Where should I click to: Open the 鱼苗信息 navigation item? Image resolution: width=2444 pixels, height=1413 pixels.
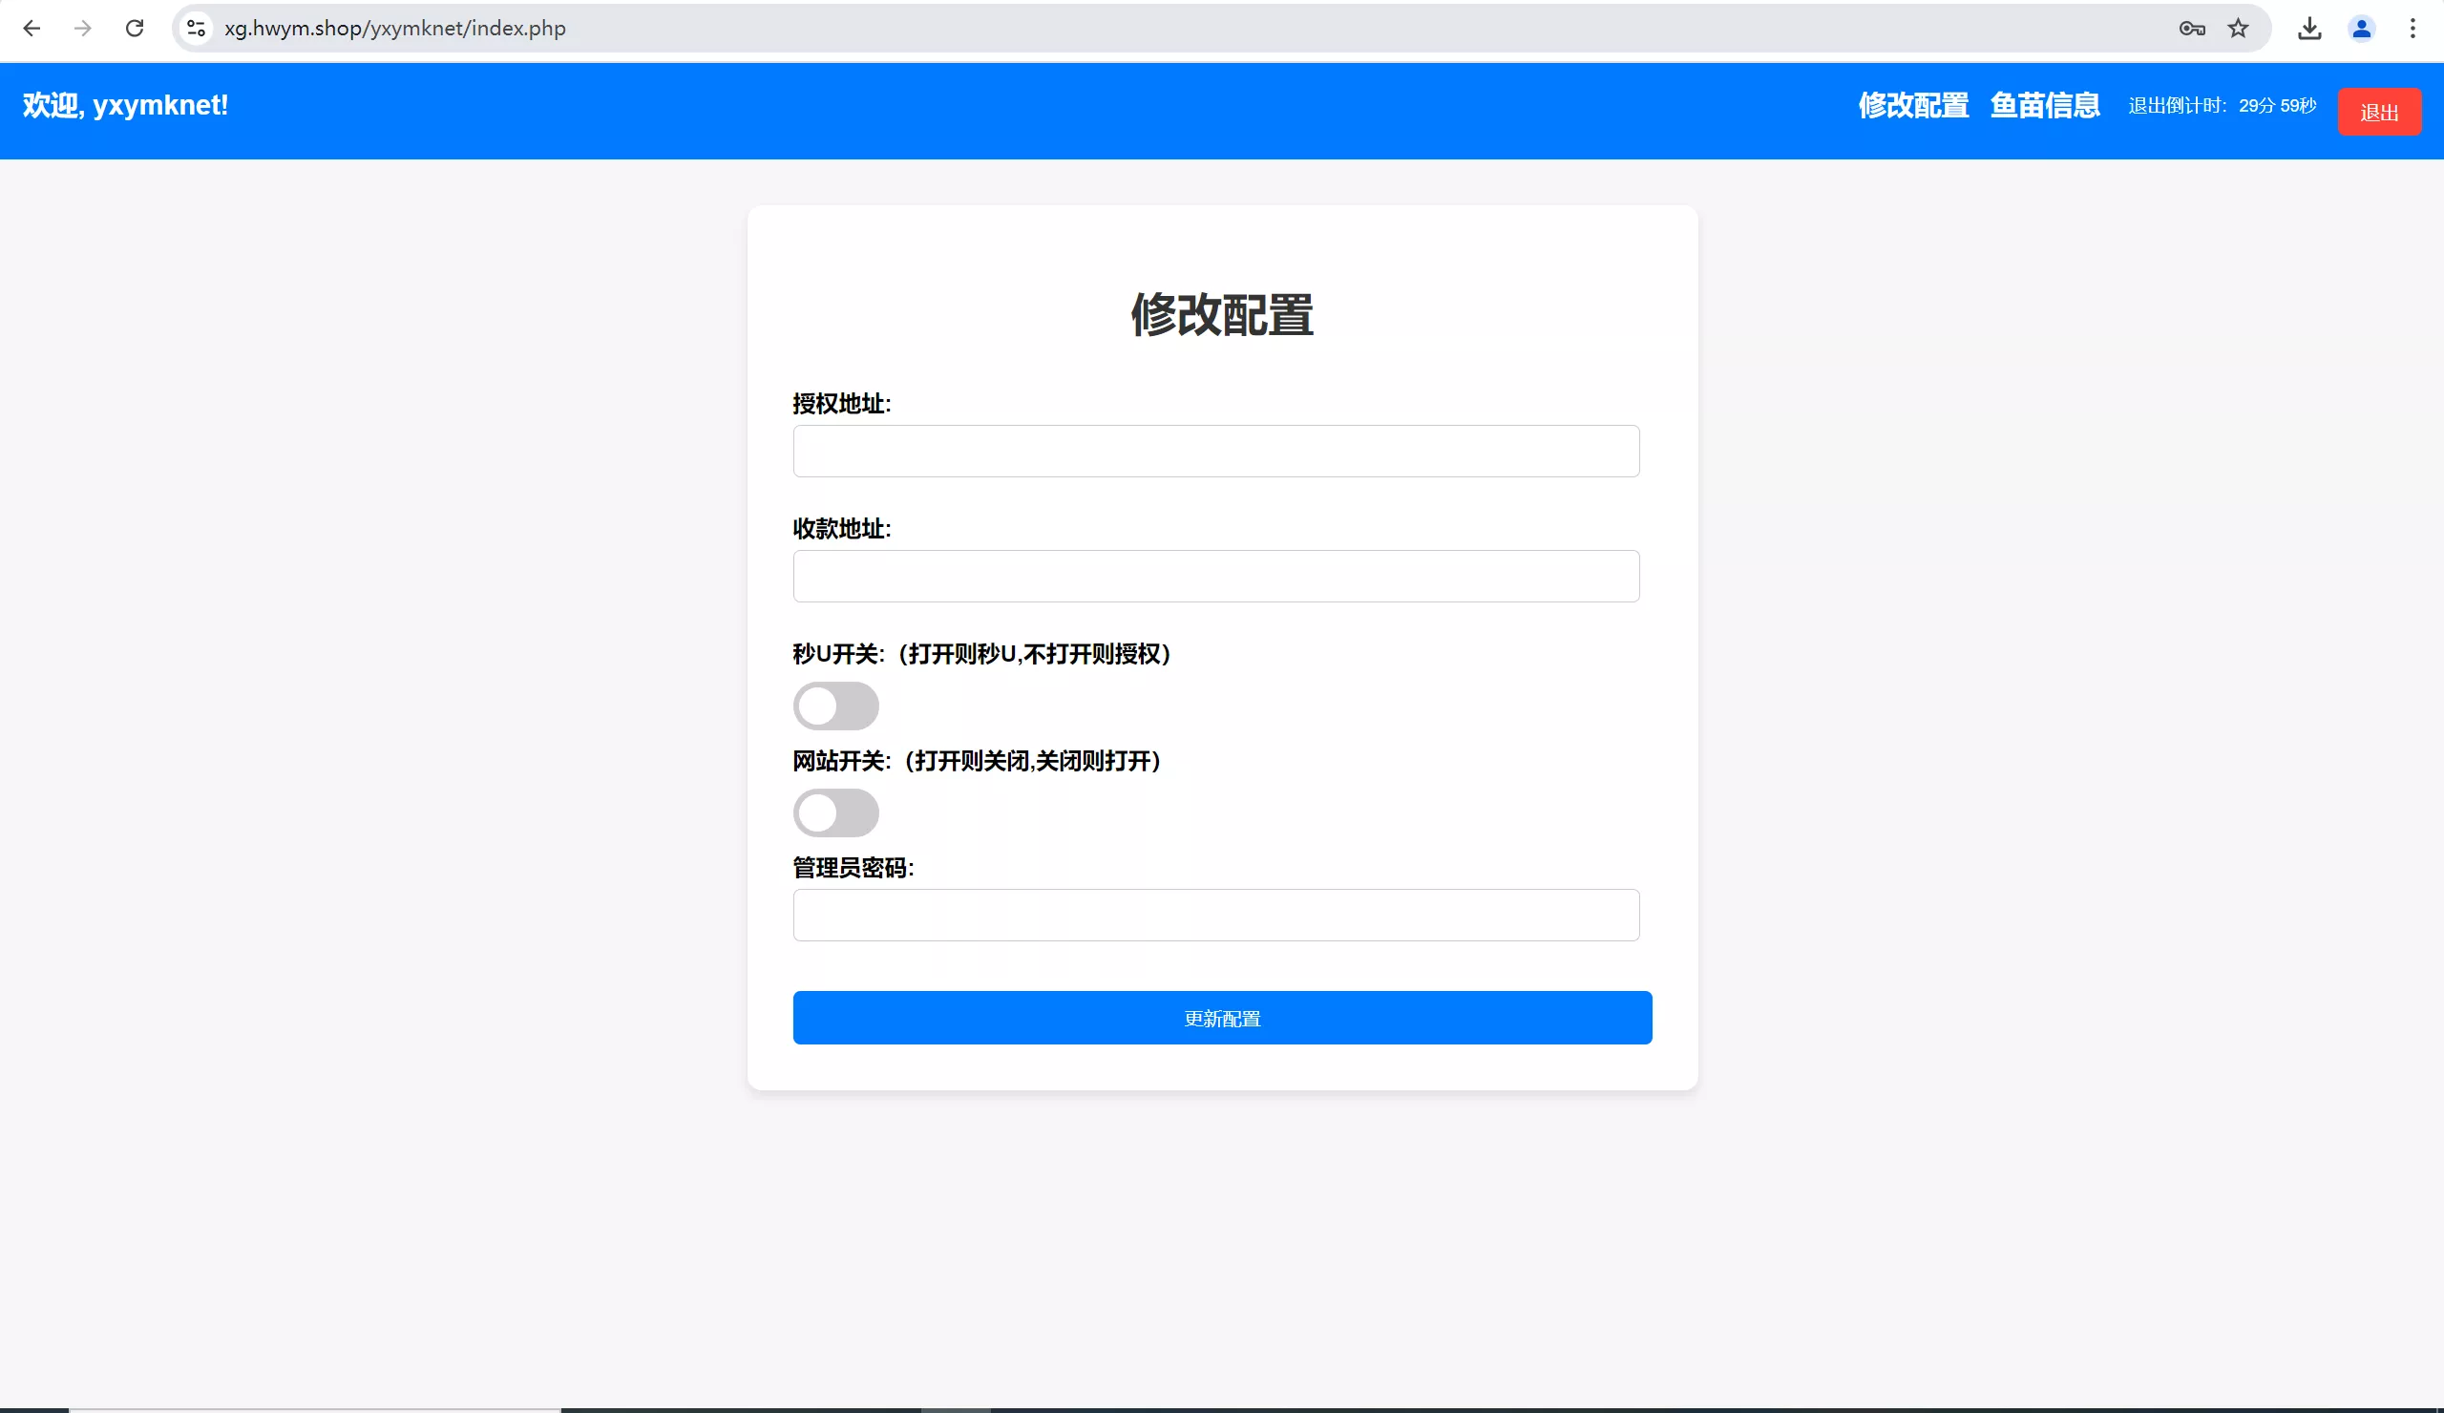2044,106
